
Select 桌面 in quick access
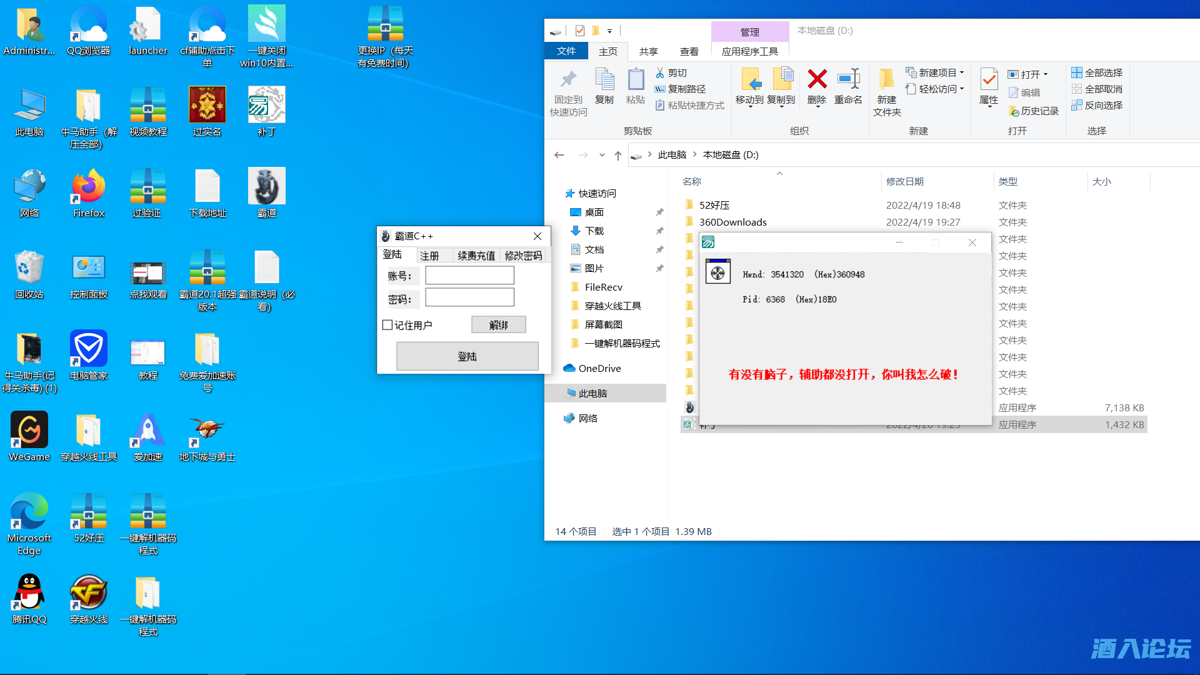594,212
